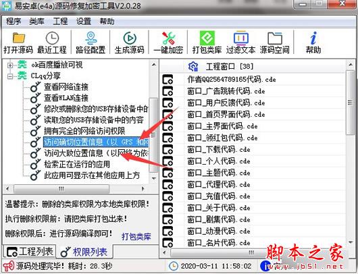Click window icon beside 作者QQ2564789165代码.cde
The width and height of the screenshot is (358, 274).
[168, 80]
